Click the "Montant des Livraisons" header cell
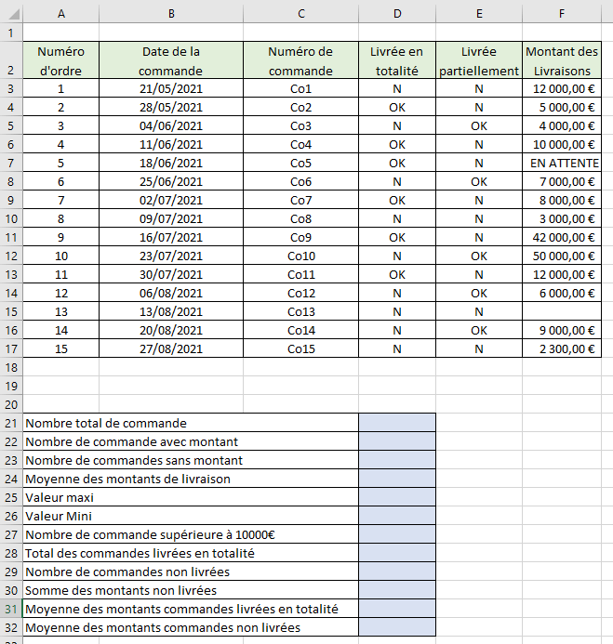The height and width of the screenshot is (644, 613). (x=561, y=61)
